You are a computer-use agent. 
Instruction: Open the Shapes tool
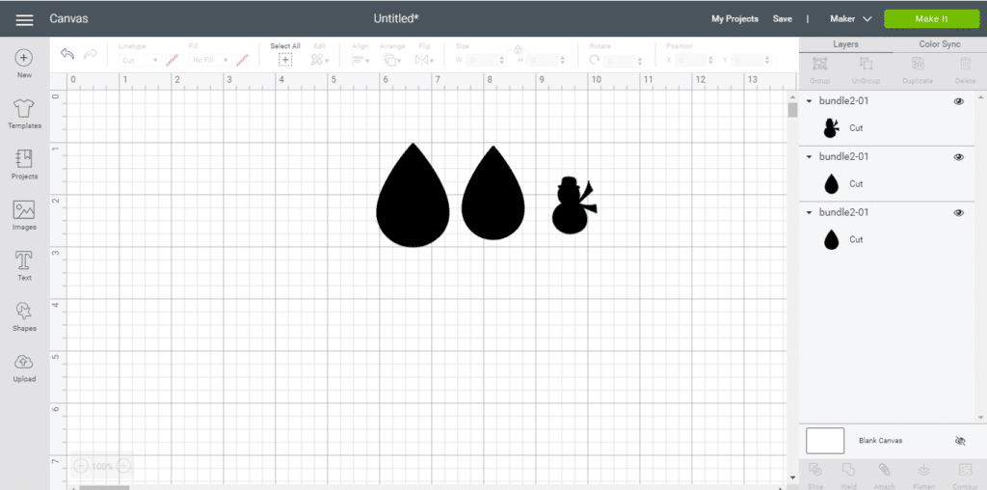[24, 315]
